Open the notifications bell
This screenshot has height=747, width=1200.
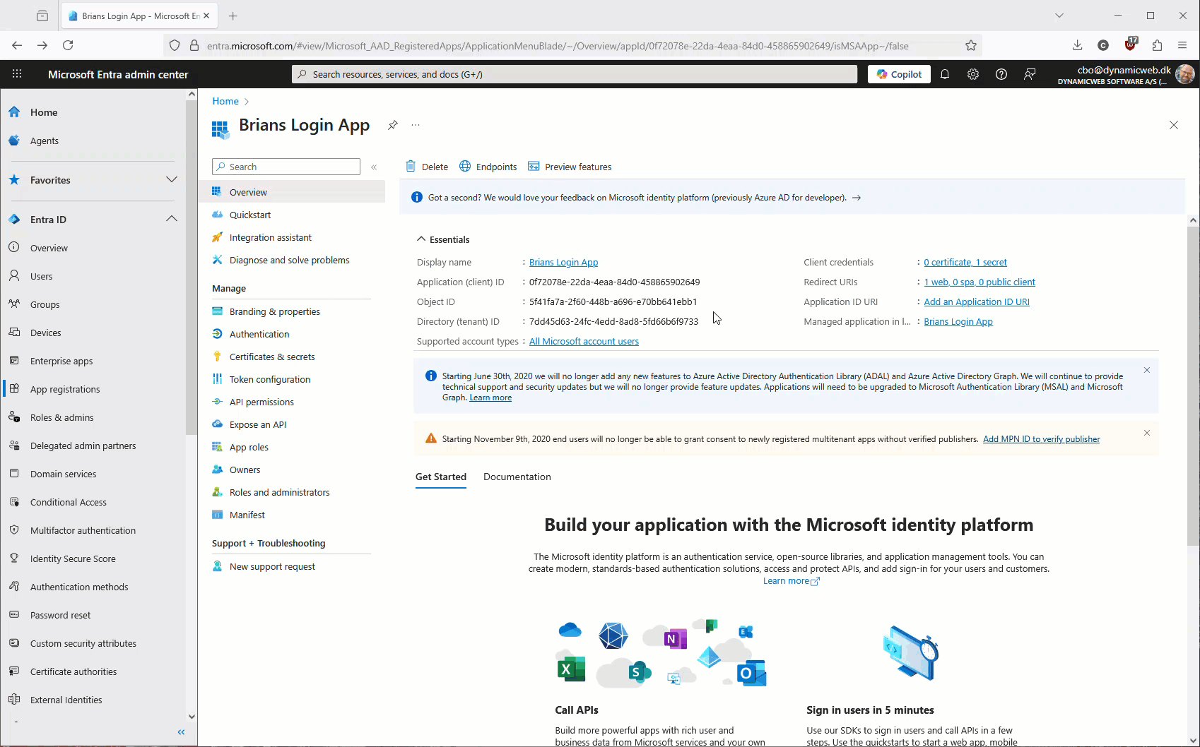point(944,74)
